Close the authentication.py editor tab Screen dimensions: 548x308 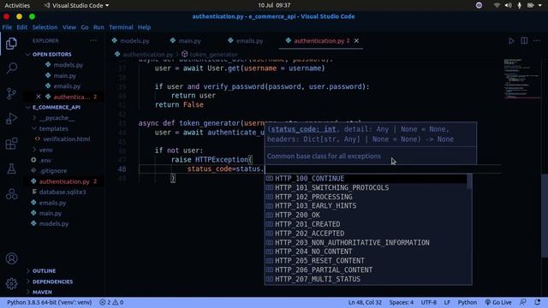pos(356,41)
